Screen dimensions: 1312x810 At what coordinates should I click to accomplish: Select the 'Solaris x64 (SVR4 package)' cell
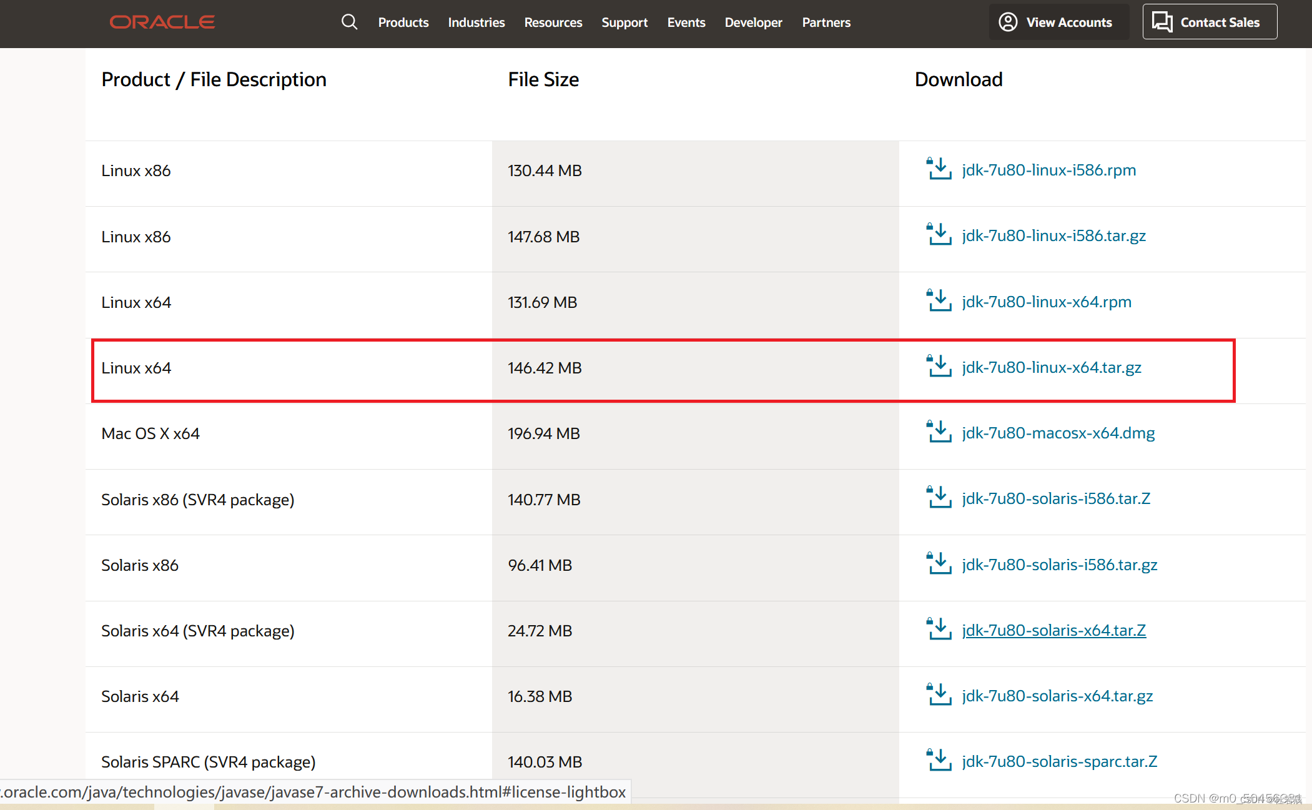point(289,633)
